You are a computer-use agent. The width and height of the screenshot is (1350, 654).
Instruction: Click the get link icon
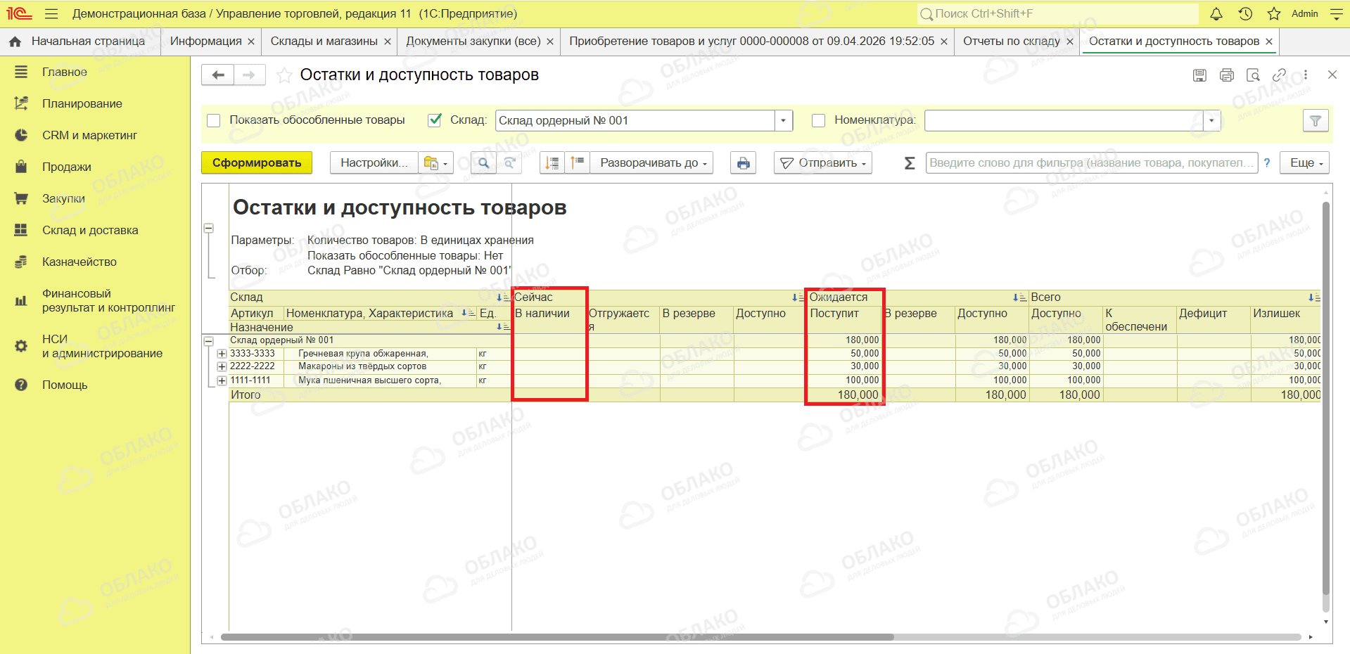1280,75
